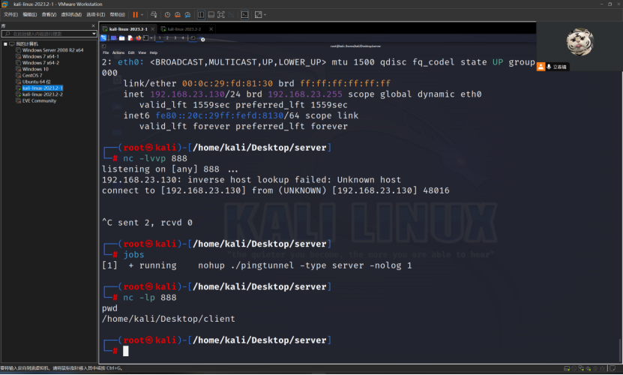Click the stretch guest display icon
The image size is (623, 375).
258,15
